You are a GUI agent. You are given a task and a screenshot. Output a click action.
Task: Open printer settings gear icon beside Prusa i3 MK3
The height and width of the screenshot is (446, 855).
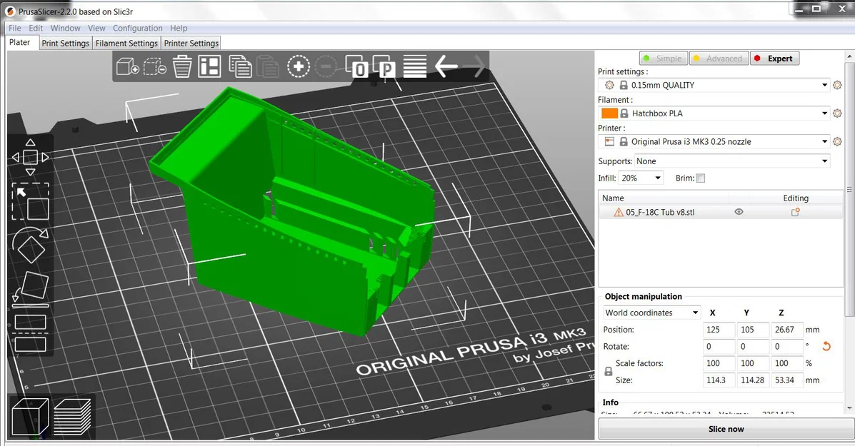click(x=838, y=141)
